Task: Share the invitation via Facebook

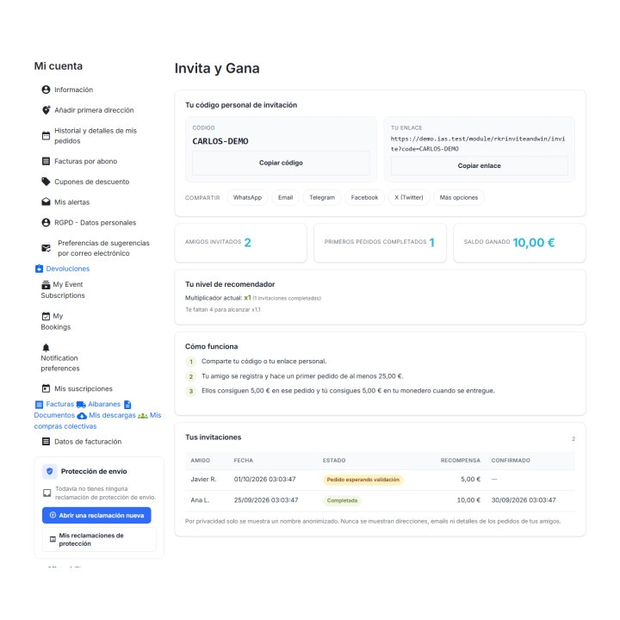Action: point(364,197)
